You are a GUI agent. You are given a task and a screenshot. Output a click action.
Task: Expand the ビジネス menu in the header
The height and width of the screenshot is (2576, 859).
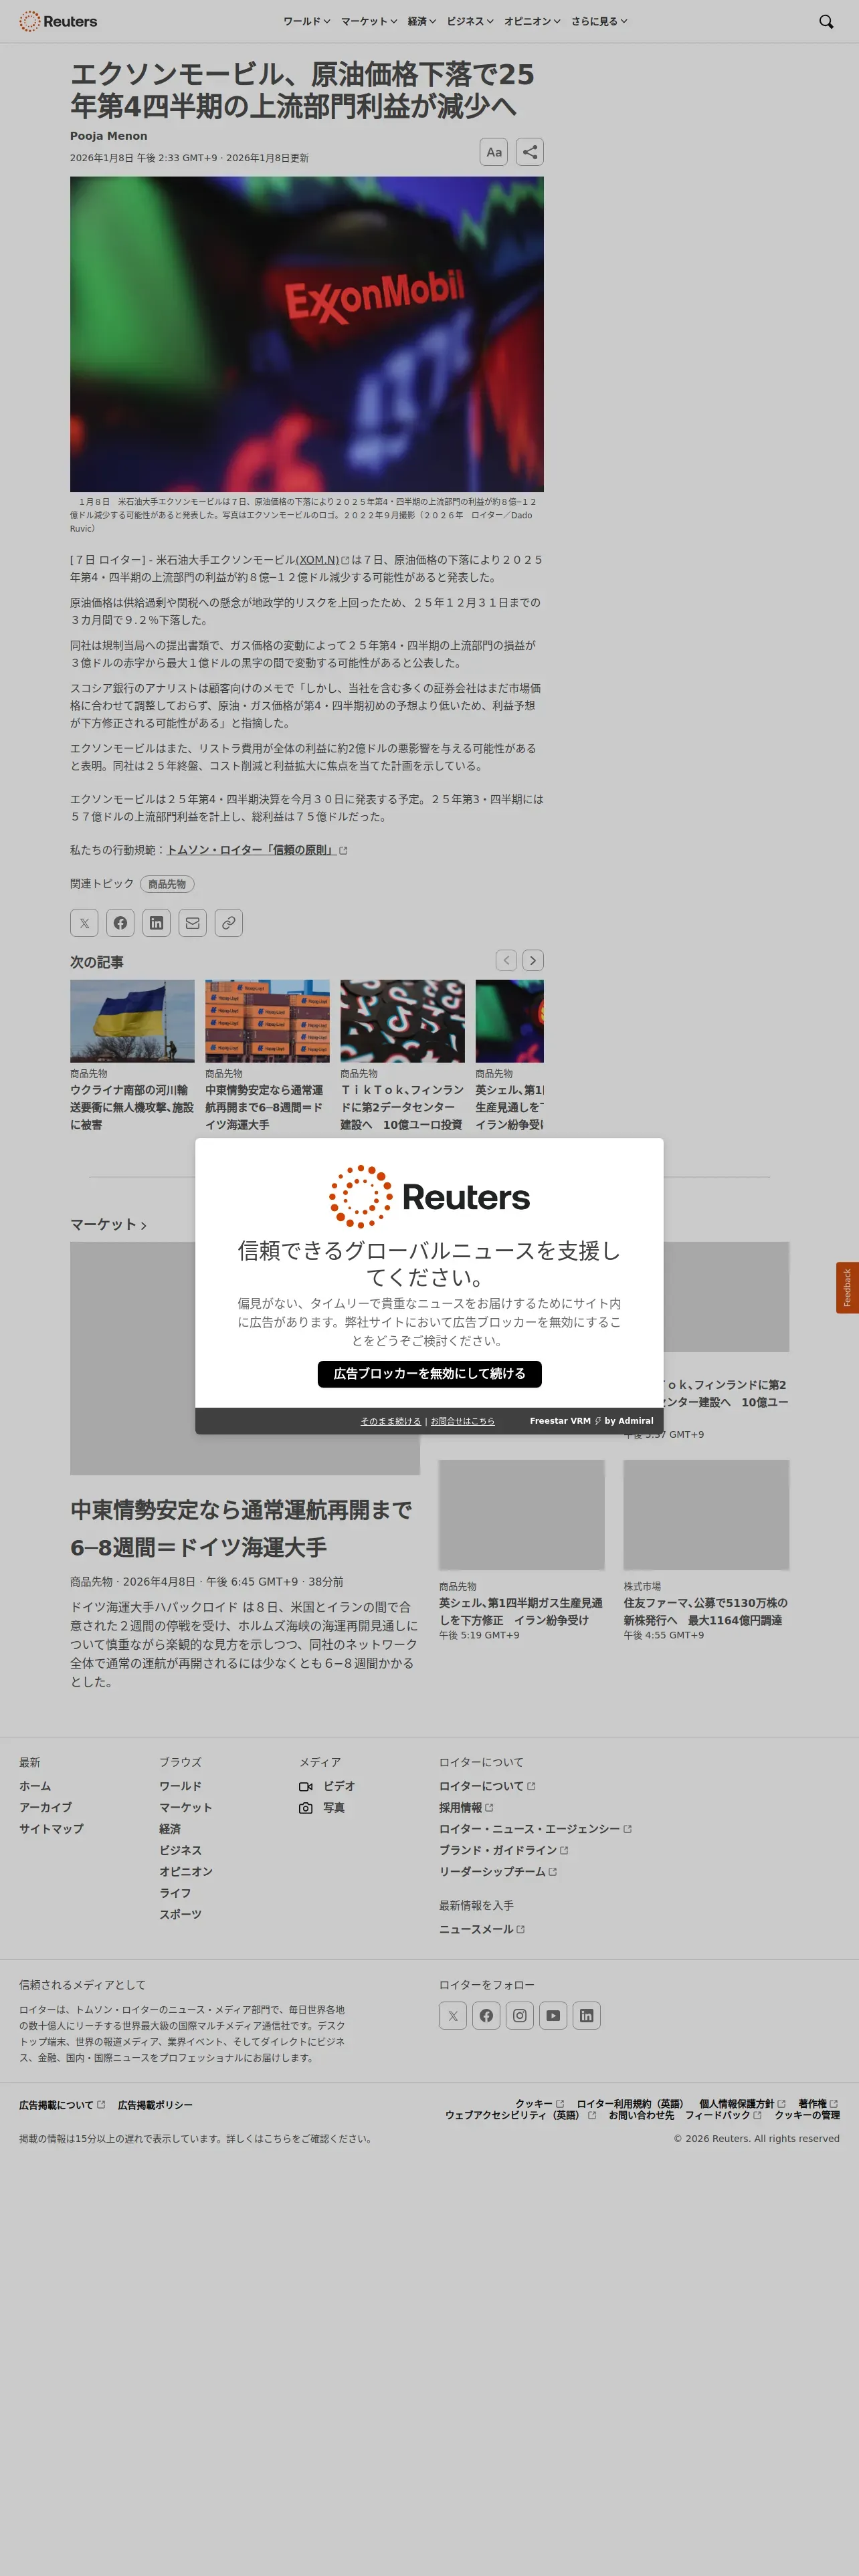[470, 21]
